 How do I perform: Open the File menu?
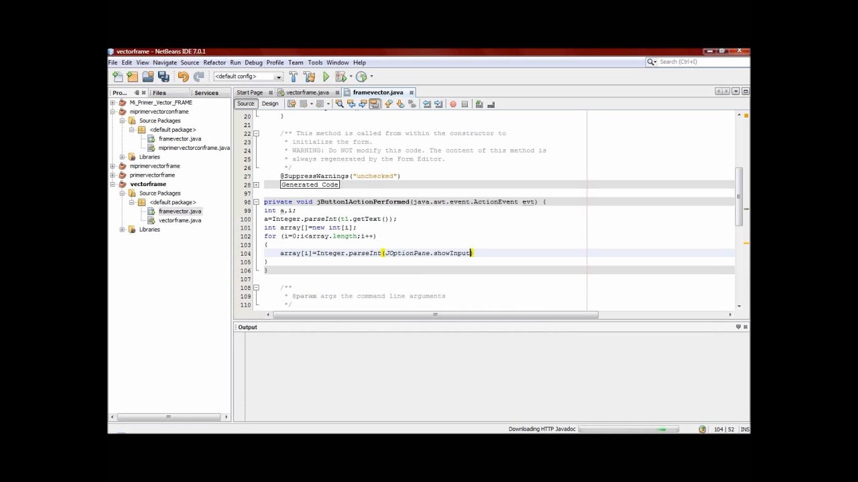click(113, 62)
